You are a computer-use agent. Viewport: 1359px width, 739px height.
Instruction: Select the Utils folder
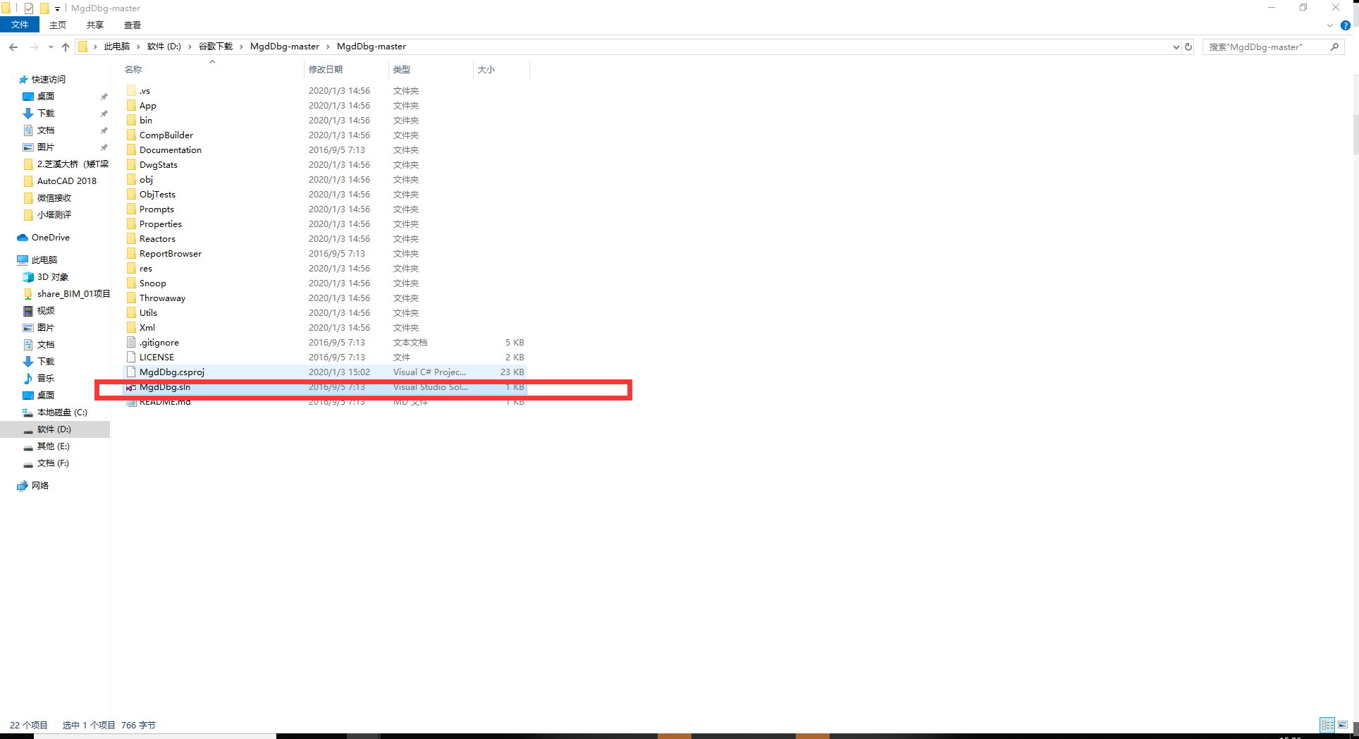point(325,312)
